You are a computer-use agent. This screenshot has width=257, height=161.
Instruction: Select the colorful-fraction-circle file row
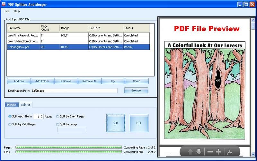pyautogui.click(x=78, y=41)
